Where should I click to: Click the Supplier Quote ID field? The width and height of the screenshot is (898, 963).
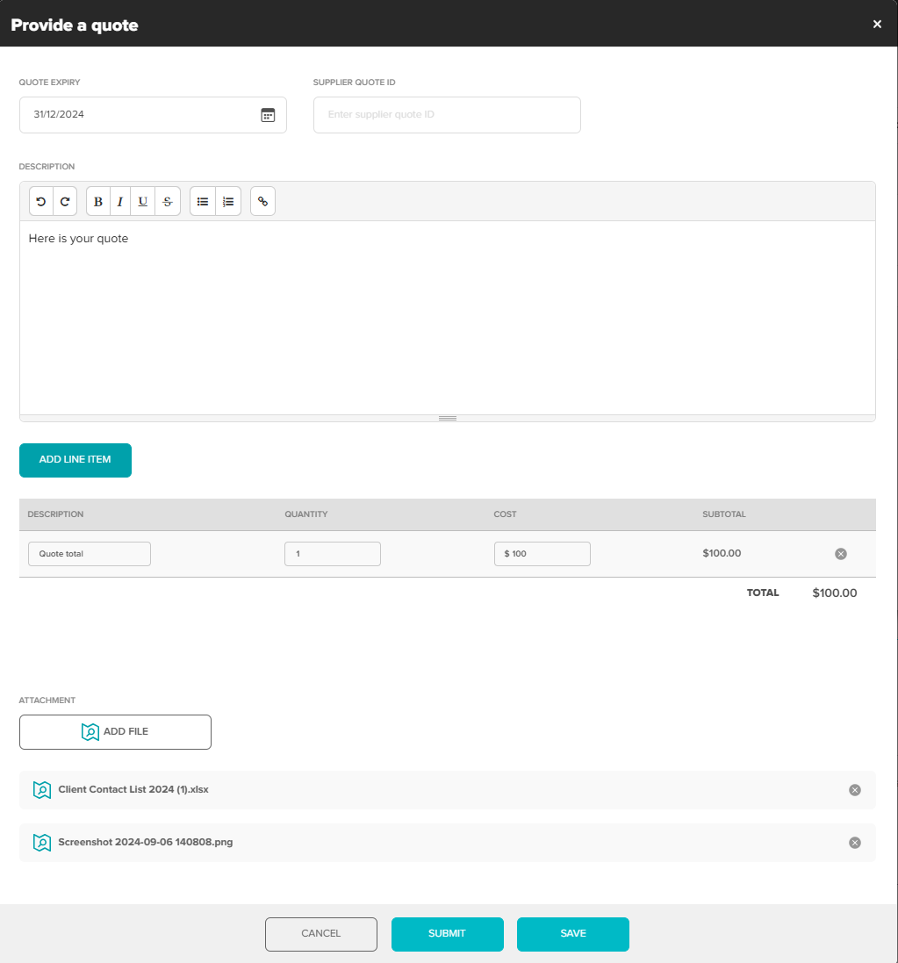[x=447, y=115]
